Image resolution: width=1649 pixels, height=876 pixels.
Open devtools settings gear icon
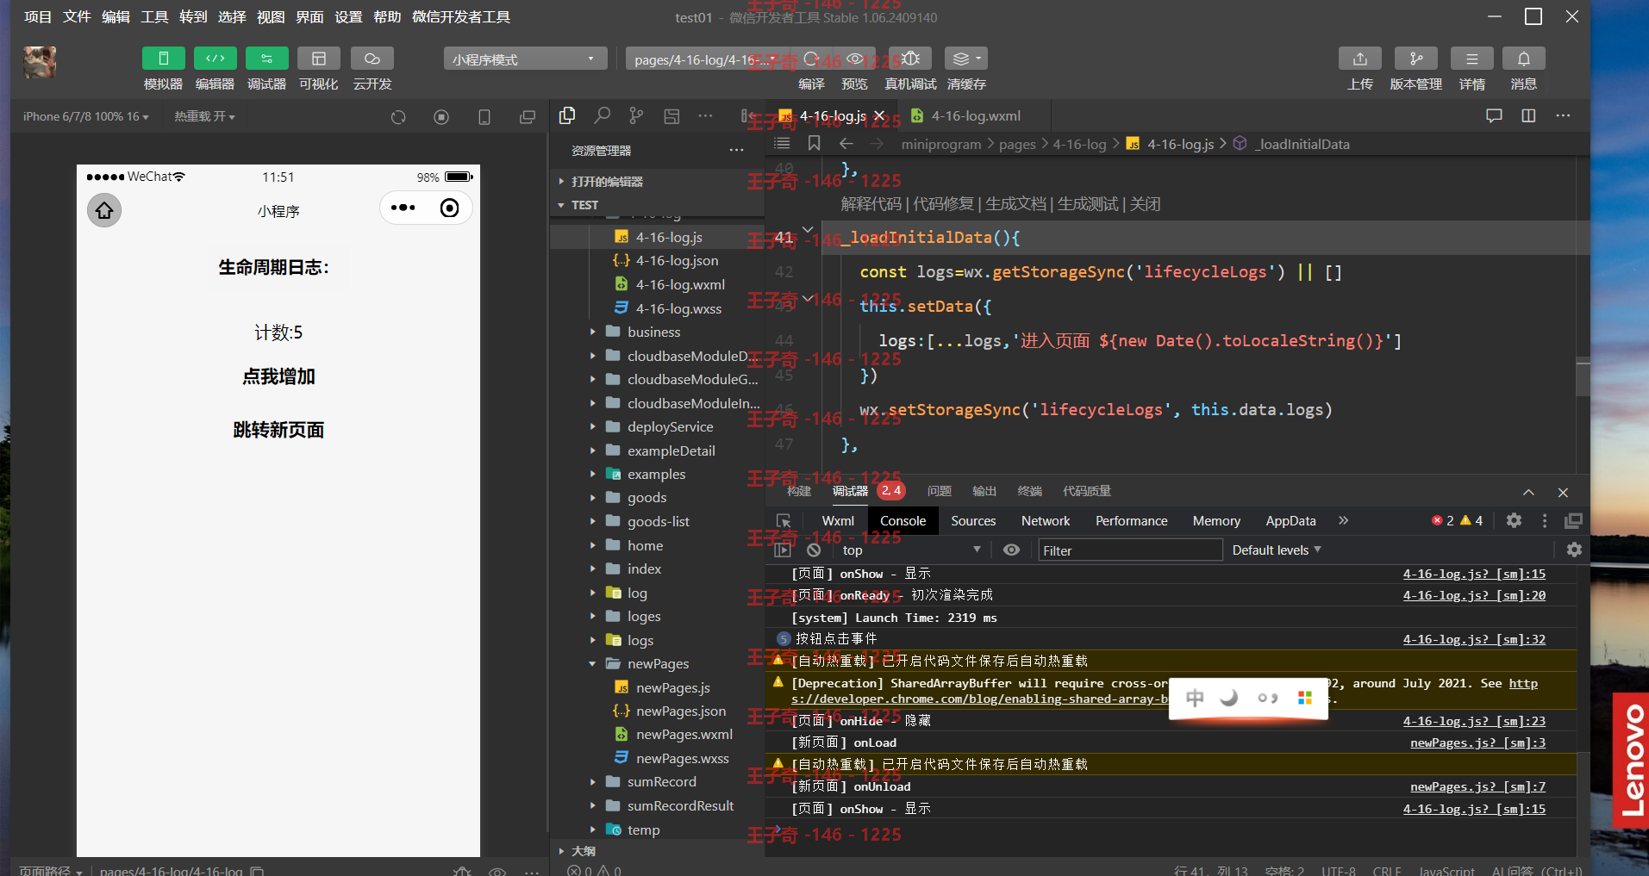pos(1514,520)
